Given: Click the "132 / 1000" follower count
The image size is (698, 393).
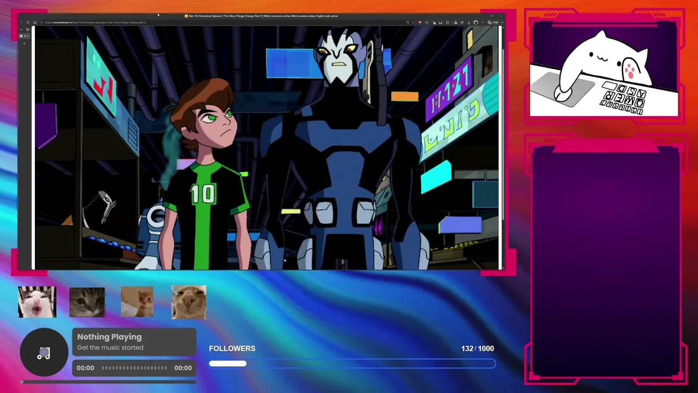Looking at the screenshot, I should (x=478, y=348).
